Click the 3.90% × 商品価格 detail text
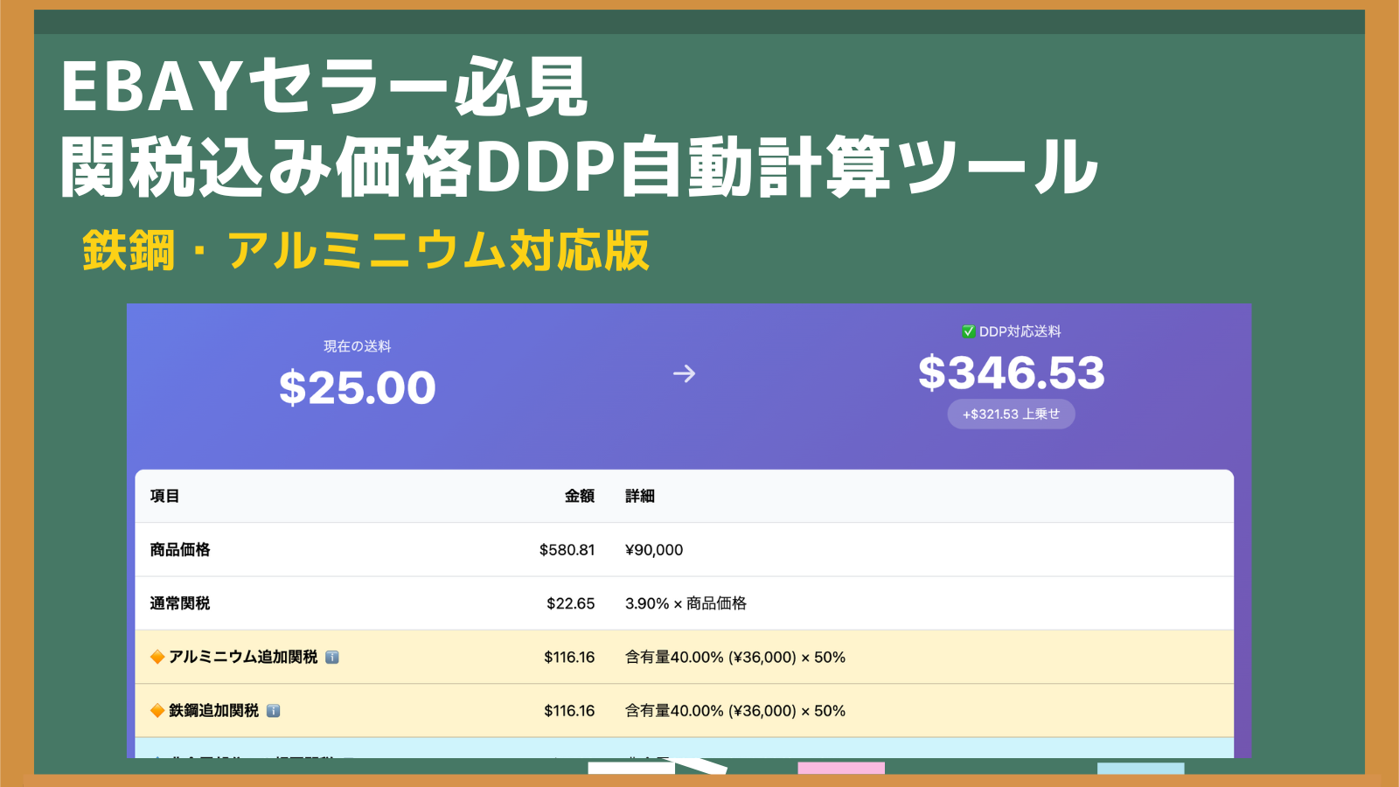This screenshot has height=787, width=1399. [x=686, y=603]
